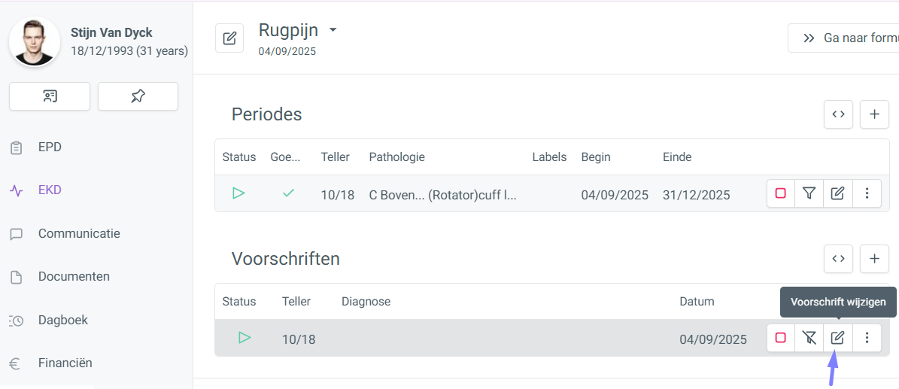The height and width of the screenshot is (389, 899).
Task: Expand the Rugpijn dropdown arrow
Action: pos(333,30)
